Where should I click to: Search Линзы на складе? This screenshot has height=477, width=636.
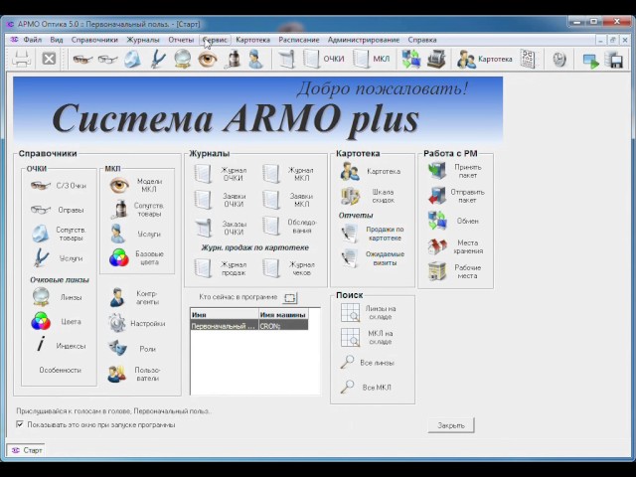click(x=369, y=313)
